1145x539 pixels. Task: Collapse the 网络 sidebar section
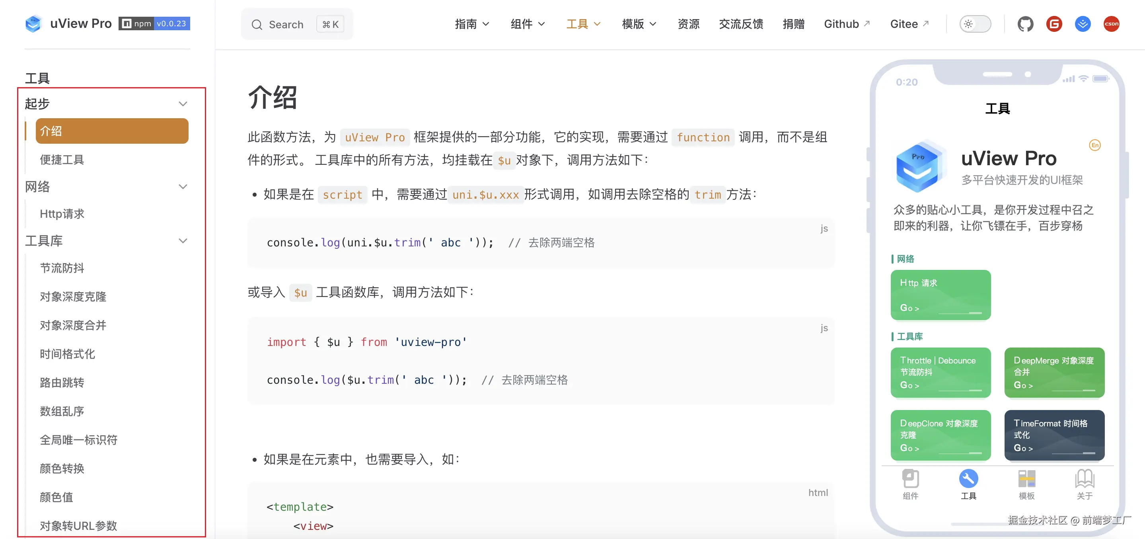[x=183, y=187]
